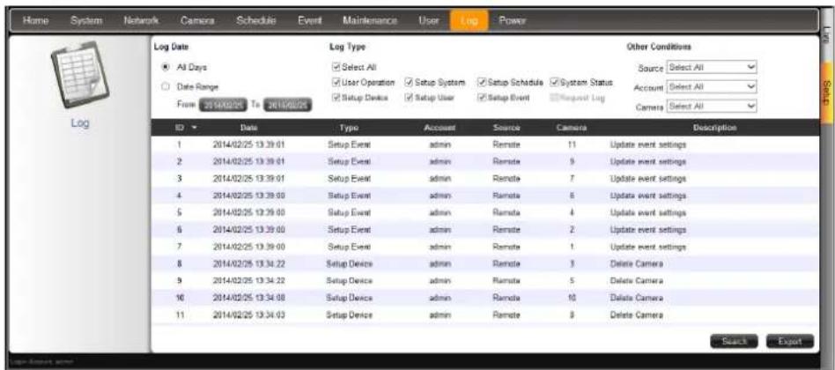
Task: Select log row with ID 10
Action: [x=484, y=298]
